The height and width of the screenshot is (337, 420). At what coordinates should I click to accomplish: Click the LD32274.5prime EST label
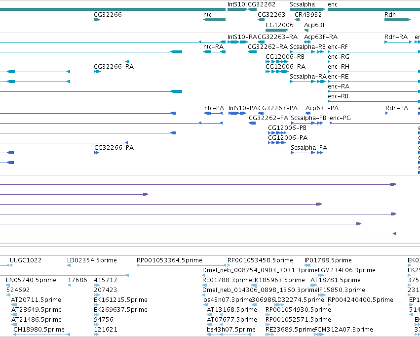(299, 300)
